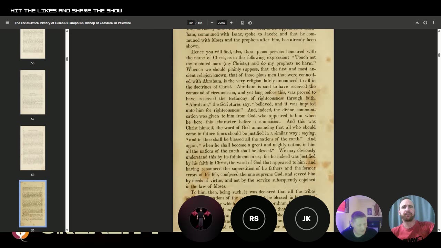Click the thumbnail panel scrollbar thumb

click(x=67, y=59)
